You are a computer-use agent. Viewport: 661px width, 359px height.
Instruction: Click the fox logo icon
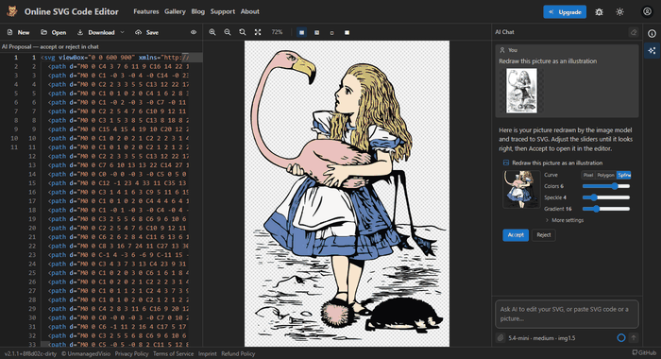[12, 11]
